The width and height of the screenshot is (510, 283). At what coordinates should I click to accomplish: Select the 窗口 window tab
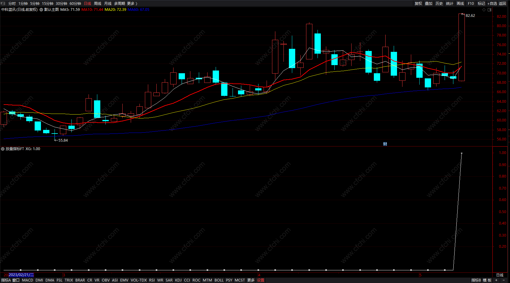tap(16, 280)
